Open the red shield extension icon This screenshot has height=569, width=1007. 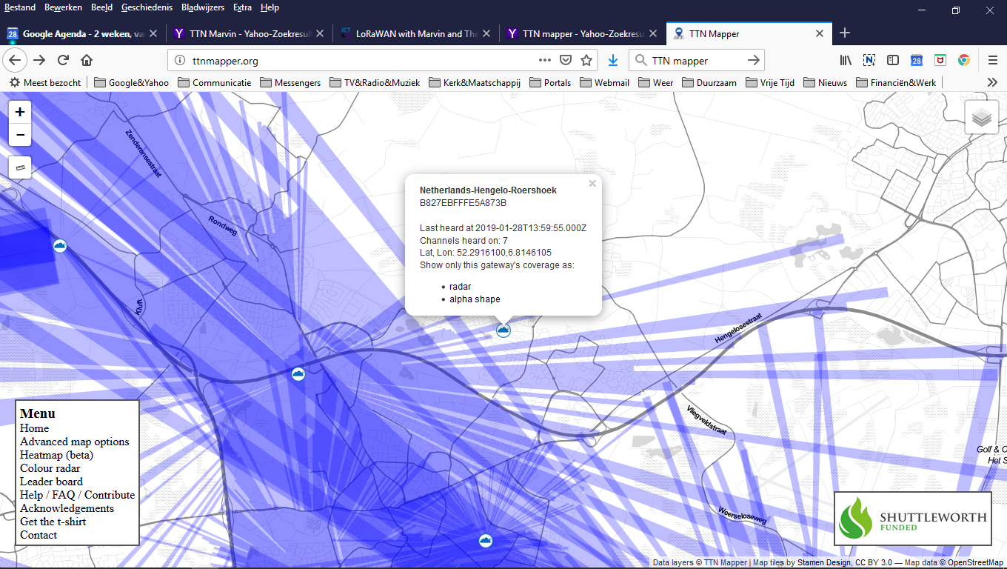940,61
